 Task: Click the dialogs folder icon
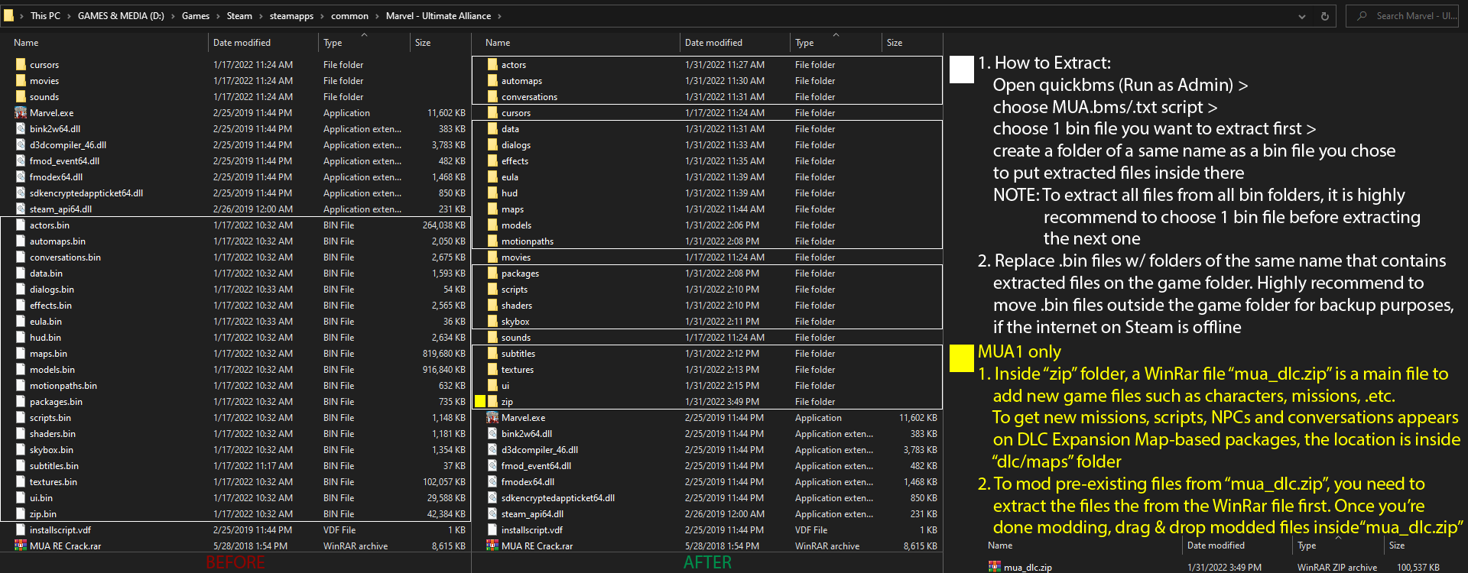click(x=492, y=145)
